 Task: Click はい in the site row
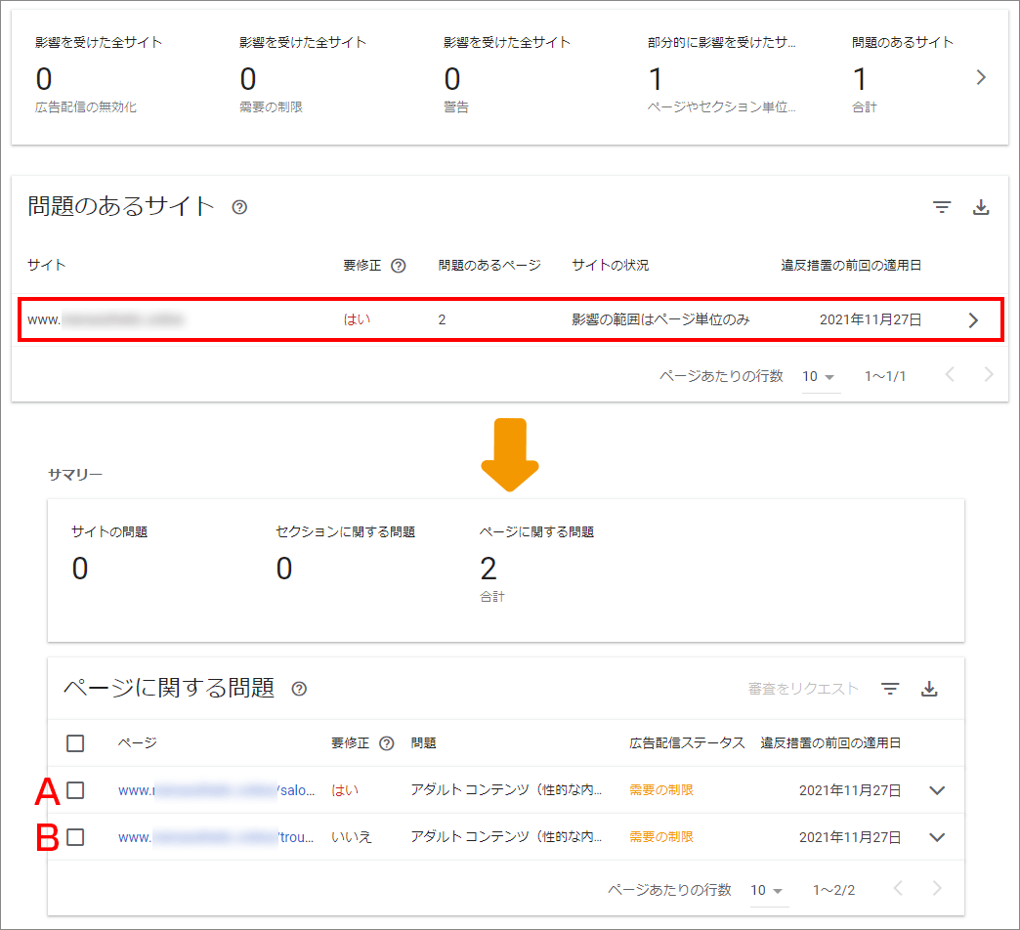point(357,319)
